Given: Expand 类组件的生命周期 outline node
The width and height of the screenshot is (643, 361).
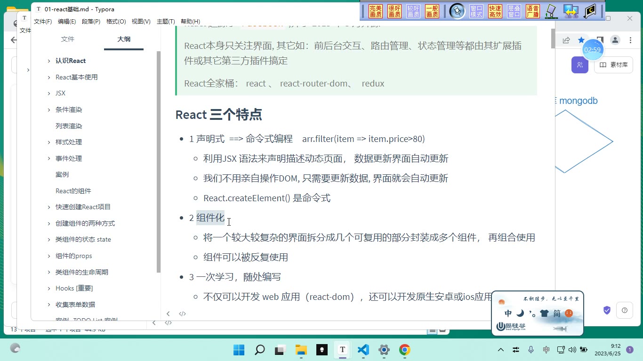Looking at the screenshot, I should tap(49, 272).
